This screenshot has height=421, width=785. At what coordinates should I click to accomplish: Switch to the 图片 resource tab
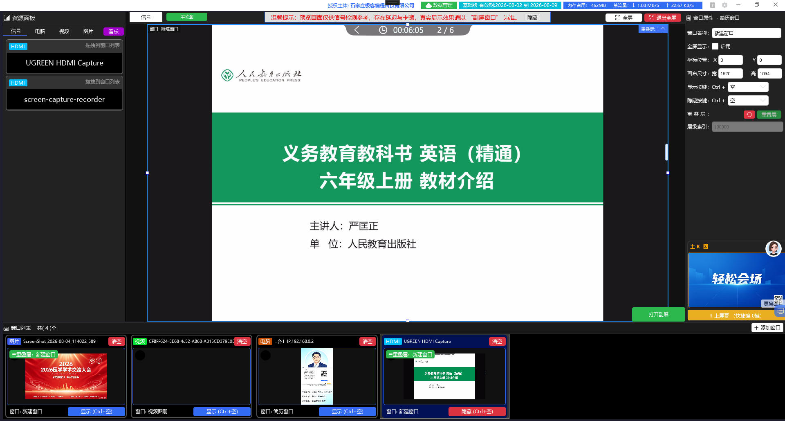coord(88,32)
